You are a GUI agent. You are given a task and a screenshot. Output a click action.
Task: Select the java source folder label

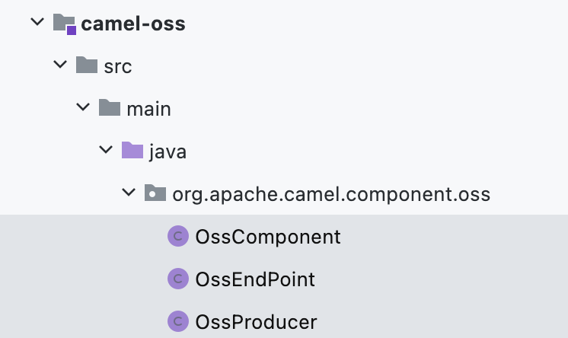168,151
